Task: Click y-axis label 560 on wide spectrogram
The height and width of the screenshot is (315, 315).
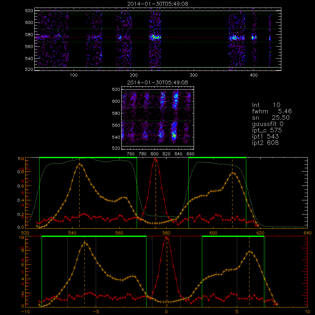Action: pos(29,47)
